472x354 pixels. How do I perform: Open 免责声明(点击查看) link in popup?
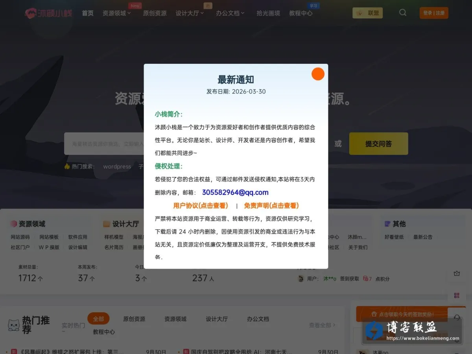(271, 205)
